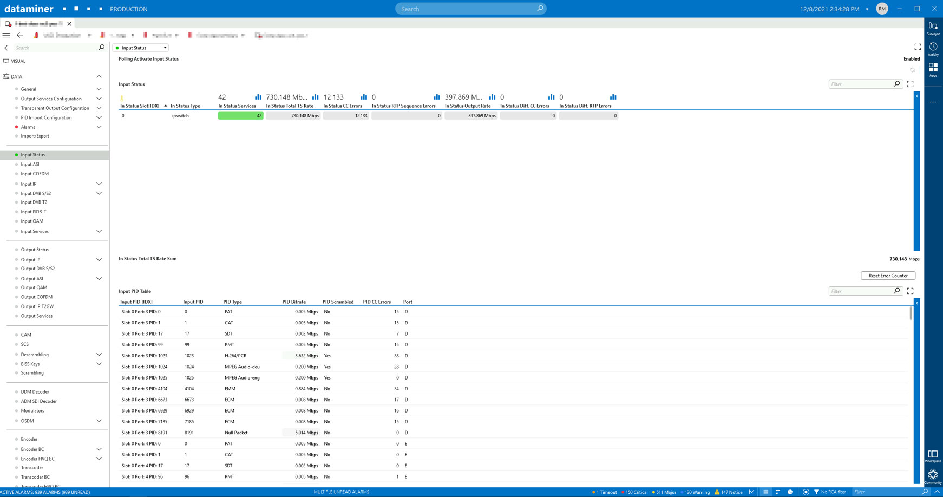Open the Apps panel

tap(933, 70)
